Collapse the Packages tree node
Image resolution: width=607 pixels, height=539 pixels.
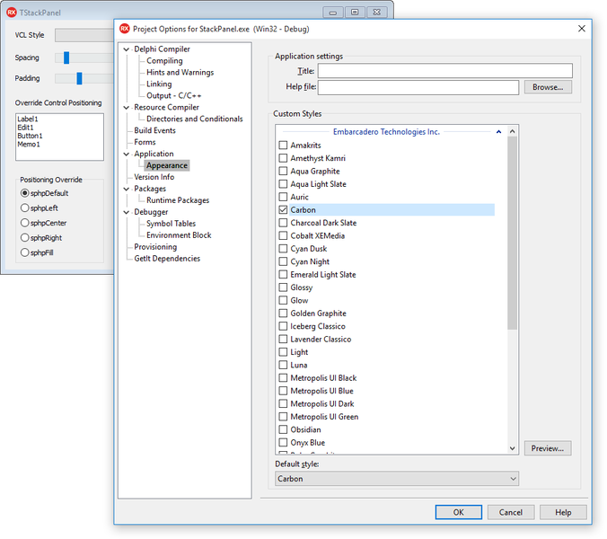click(x=127, y=189)
